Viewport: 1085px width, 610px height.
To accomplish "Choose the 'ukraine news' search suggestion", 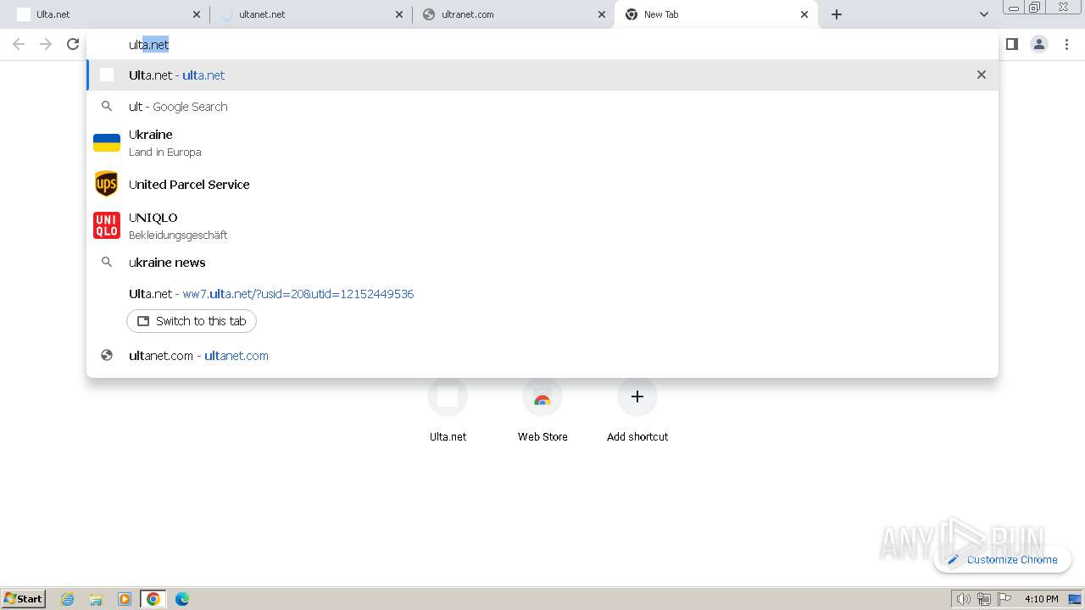I will (542, 263).
